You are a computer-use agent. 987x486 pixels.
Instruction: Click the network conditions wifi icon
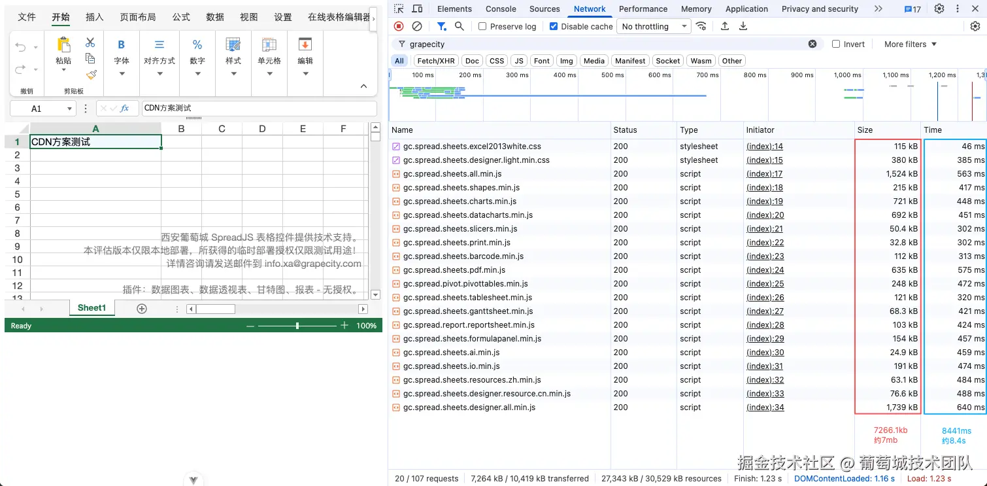pyautogui.click(x=701, y=26)
